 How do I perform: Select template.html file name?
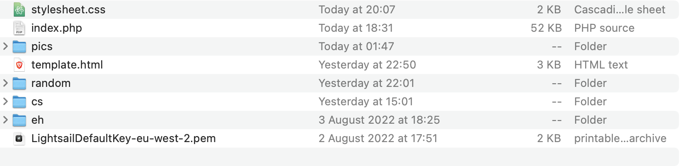[x=67, y=65]
